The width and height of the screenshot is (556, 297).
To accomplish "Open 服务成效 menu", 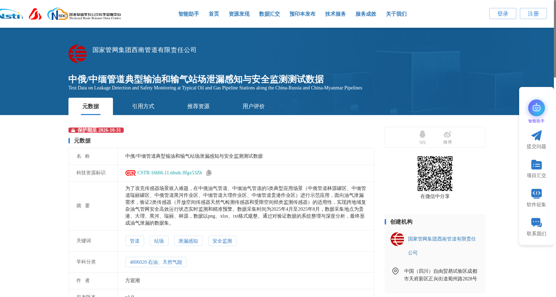I will click(x=366, y=14).
